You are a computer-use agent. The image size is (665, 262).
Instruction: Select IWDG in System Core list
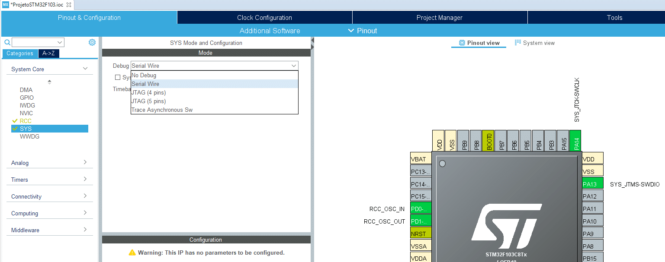pyautogui.click(x=27, y=105)
